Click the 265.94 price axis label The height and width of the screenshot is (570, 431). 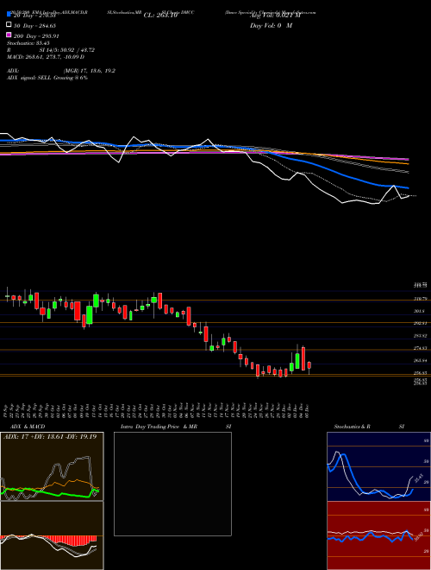click(x=421, y=361)
